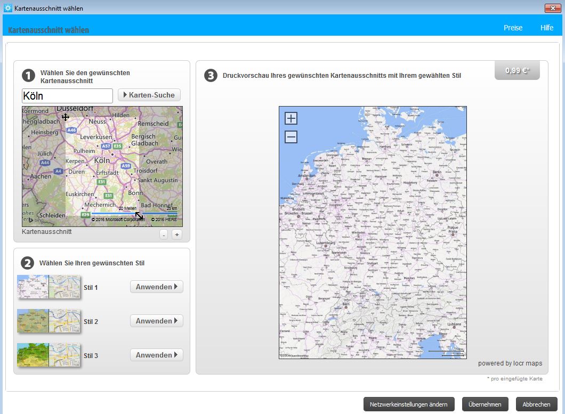Apply Stil 1 with Anwenden button

(x=157, y=287)
